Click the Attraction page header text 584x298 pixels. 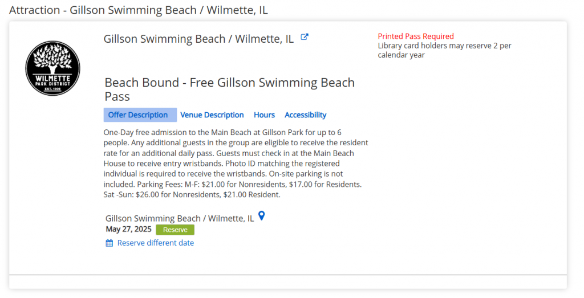pos(139,10)
